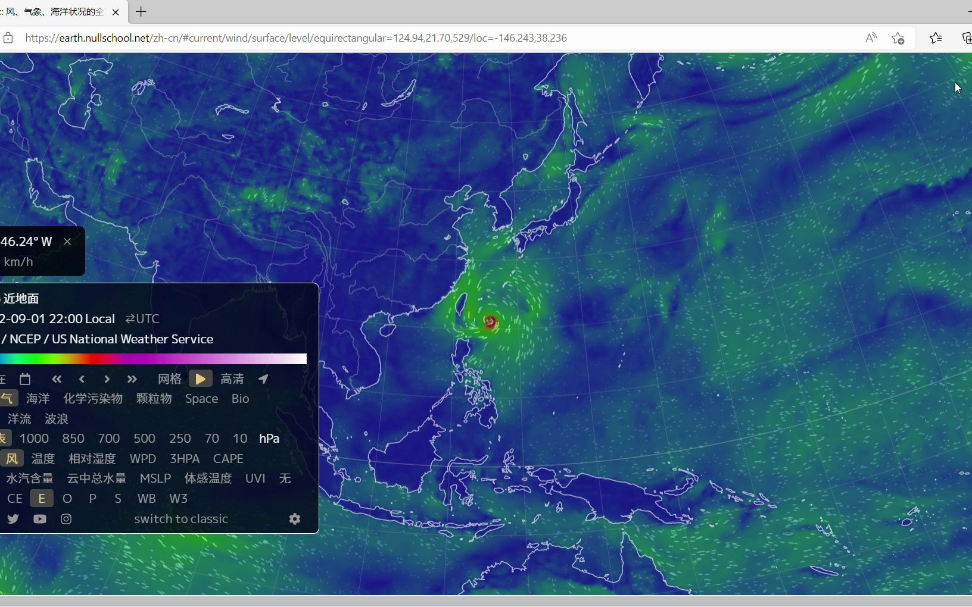Click the typhoon eye on the map
The height and width of the screenshot is (607, 972).
490,322
